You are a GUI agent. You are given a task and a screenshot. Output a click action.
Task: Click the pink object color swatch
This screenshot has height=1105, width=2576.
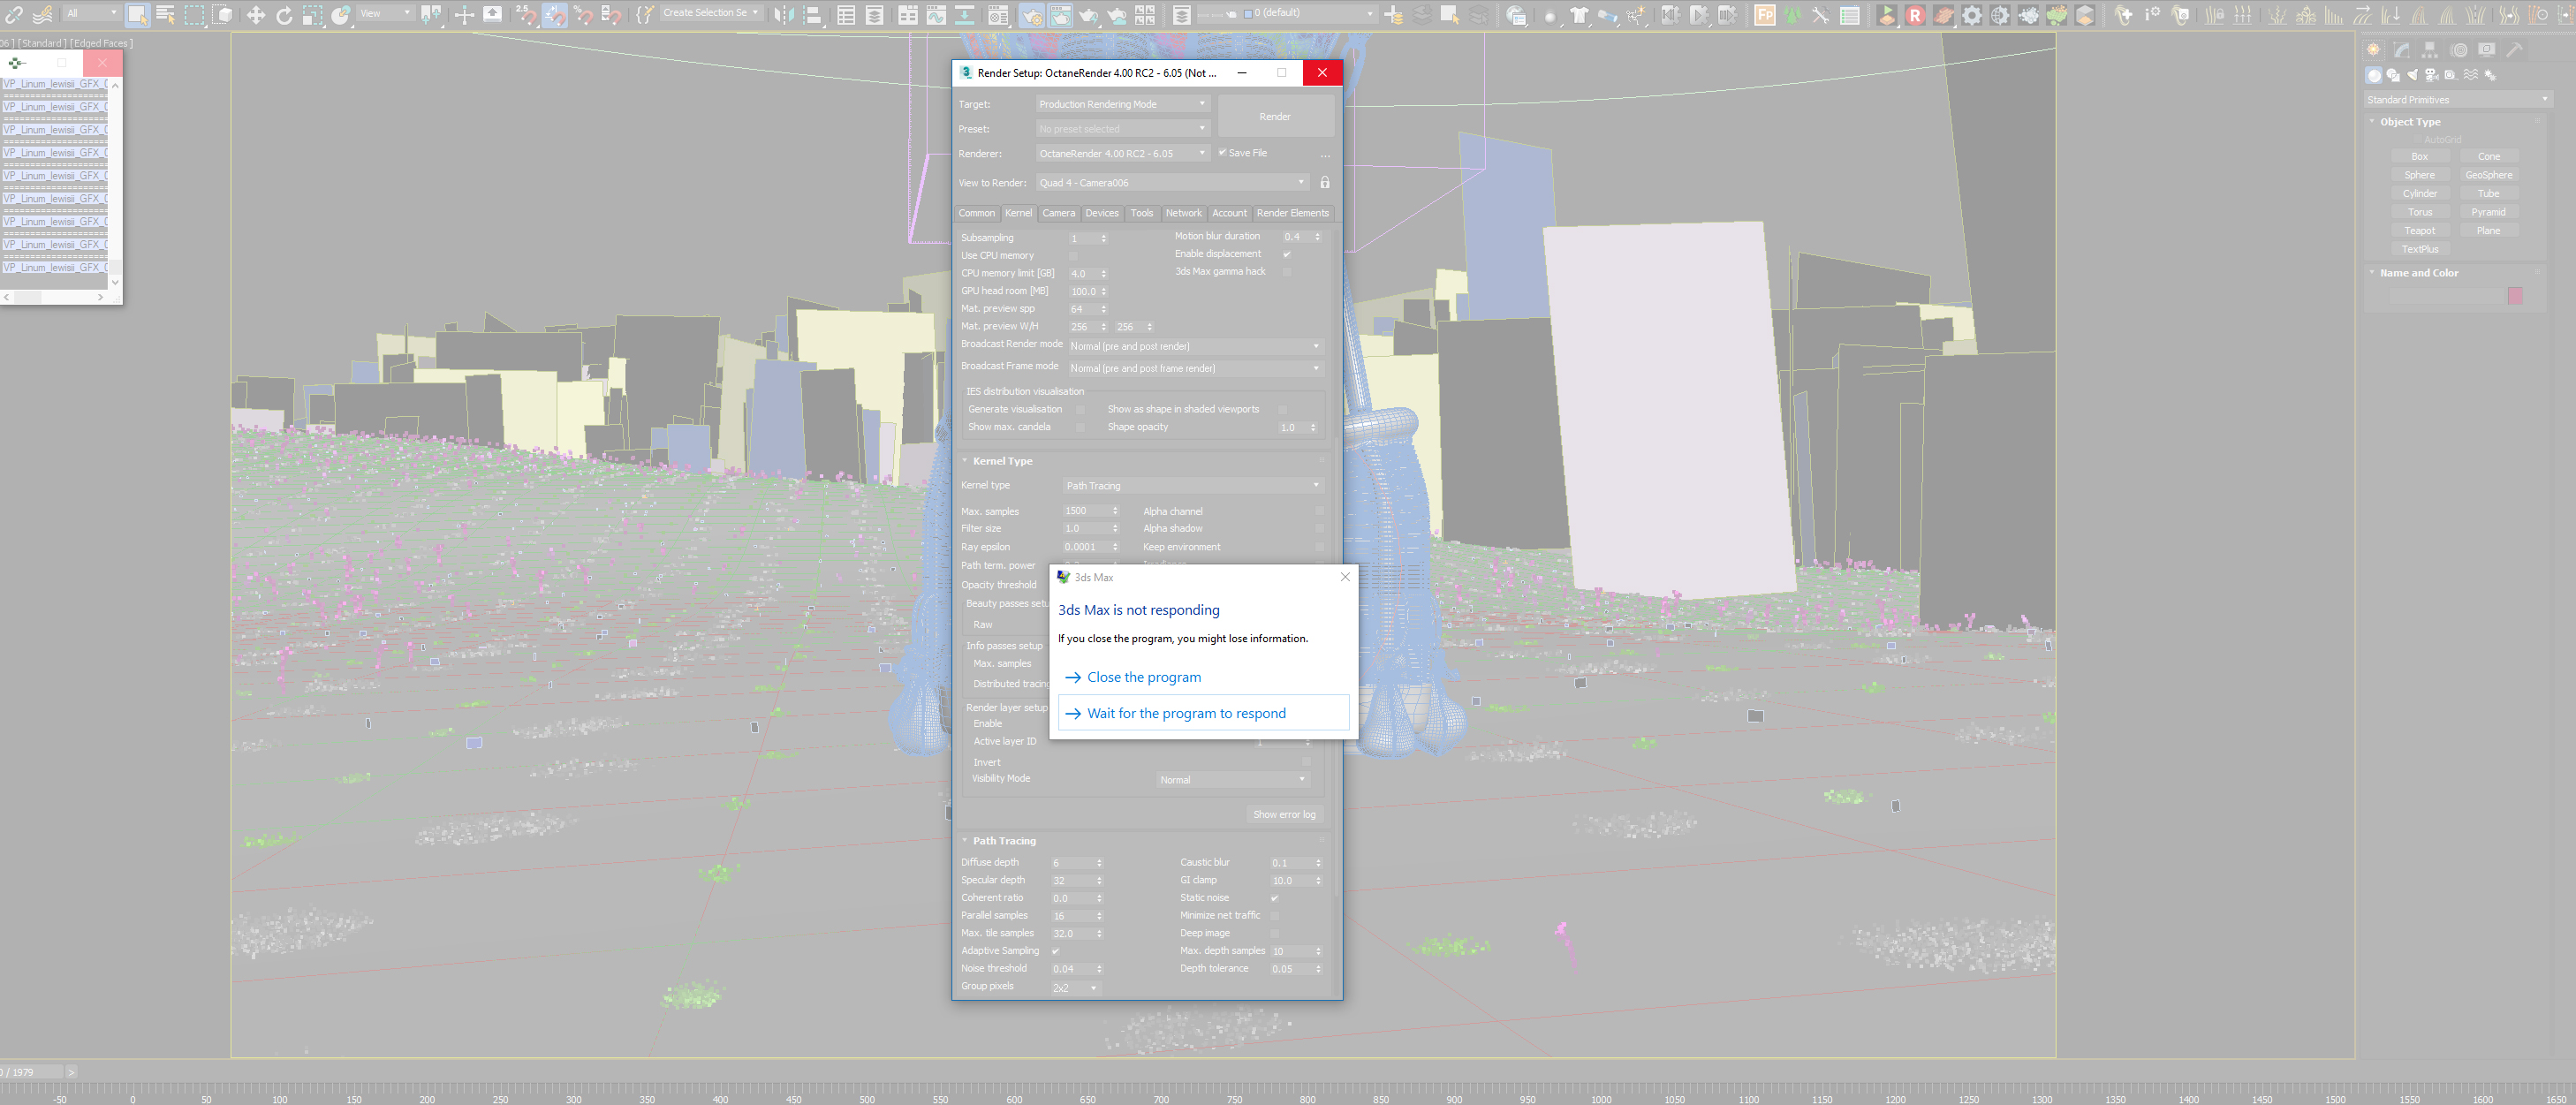click(2514, 295)
